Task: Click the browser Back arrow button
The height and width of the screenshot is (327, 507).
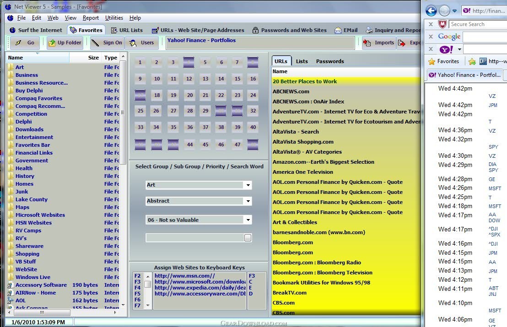Action: point(431,11)
